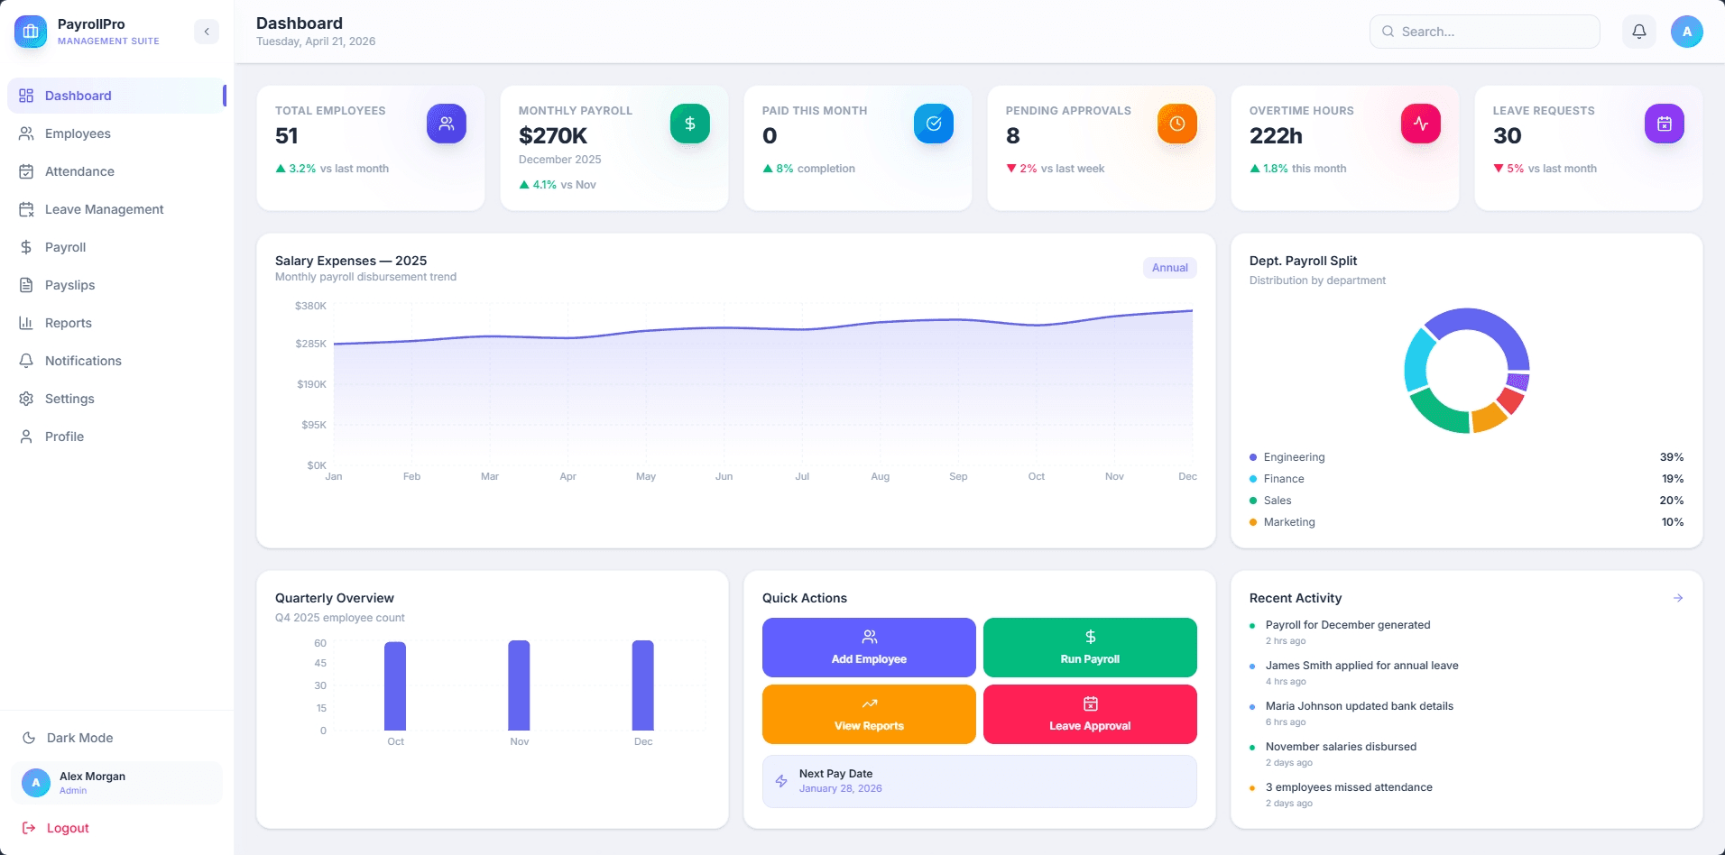This screenshot has height=855, width=1725.
Task: Open the Dashboard menu item
Action: point(78,96)
